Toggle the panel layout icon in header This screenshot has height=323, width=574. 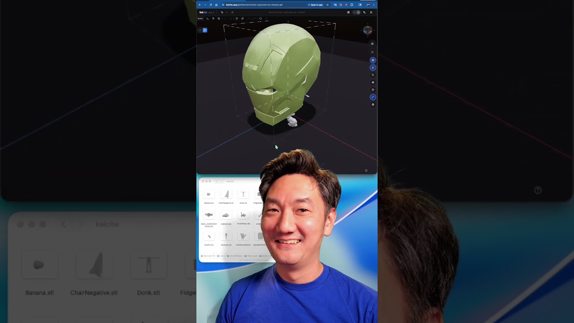(348, 13)
